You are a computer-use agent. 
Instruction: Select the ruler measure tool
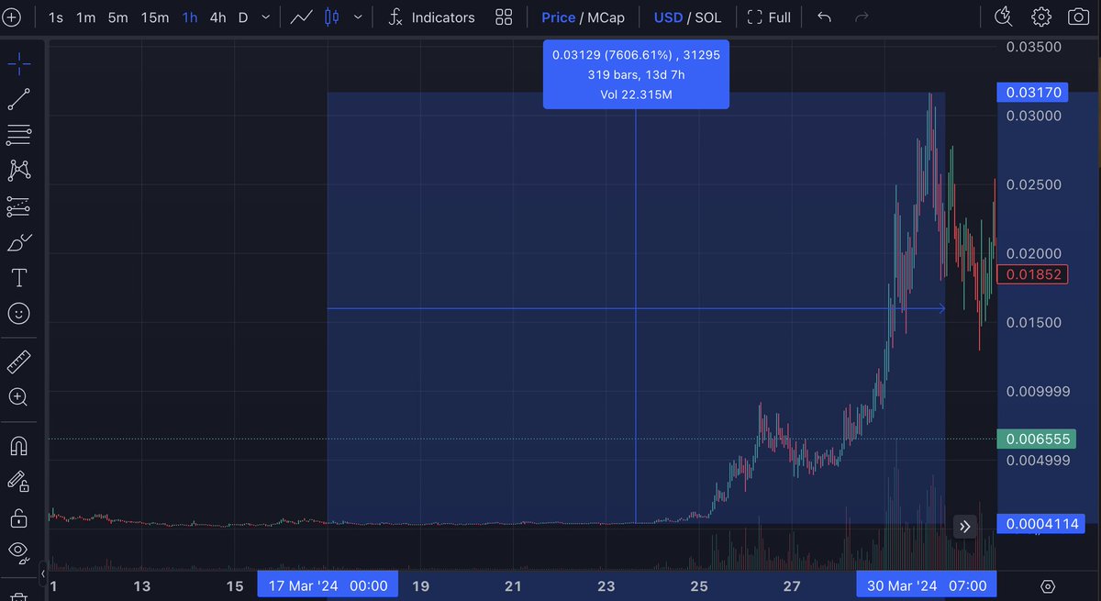coord(18,362)
